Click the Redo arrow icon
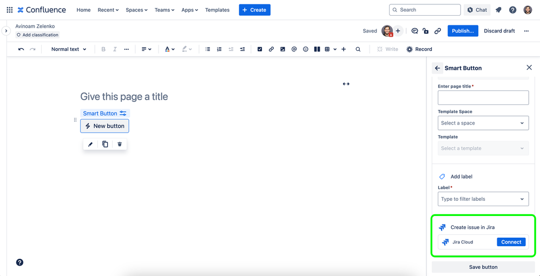Viewport: 540px width, 276px height. click(x=32, y=49)
